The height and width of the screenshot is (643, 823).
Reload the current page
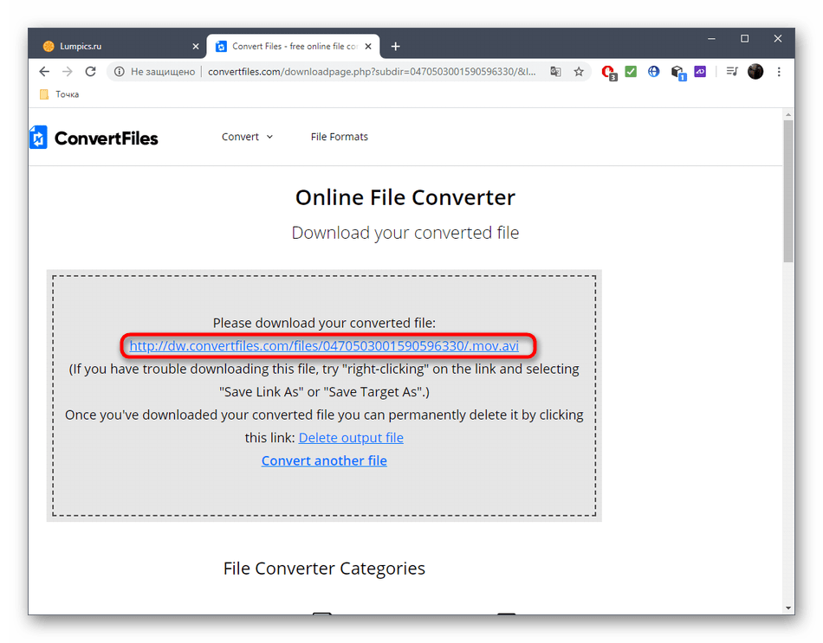90,72
